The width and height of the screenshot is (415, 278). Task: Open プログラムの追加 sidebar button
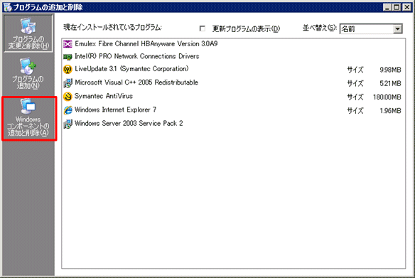(x=28, y=74)
